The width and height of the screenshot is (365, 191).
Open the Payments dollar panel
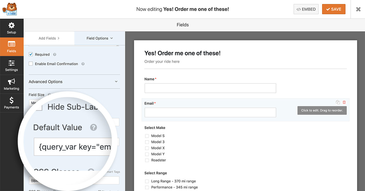11,103
